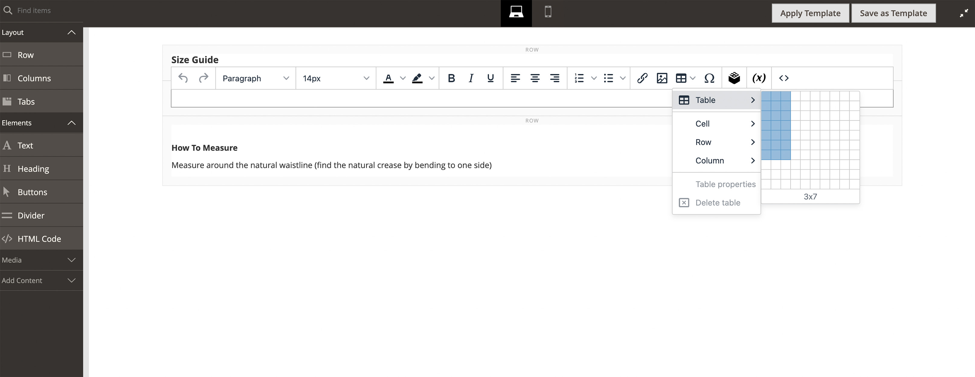Click the Insert Variable (x) icon
The image size is (975, 377).
tap(759, 78)
